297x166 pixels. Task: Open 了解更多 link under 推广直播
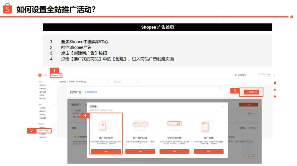click(x=214, y=144)
